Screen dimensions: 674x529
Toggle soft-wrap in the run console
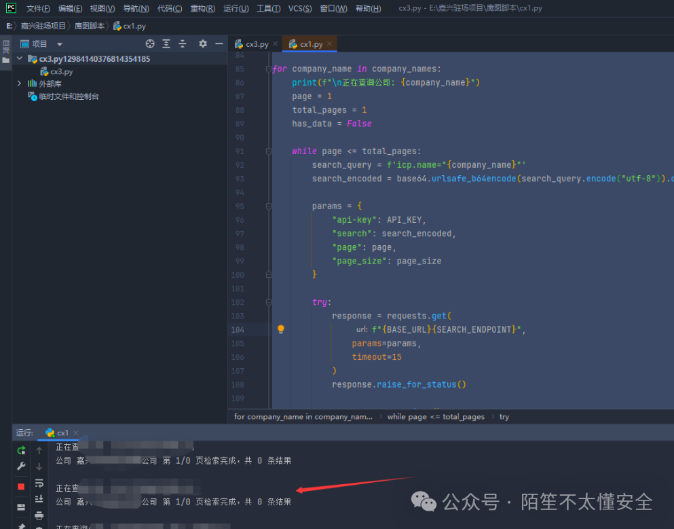(39, 483)
